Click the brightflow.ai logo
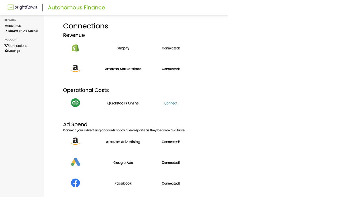351x197 pixels. tap(23, 7)
